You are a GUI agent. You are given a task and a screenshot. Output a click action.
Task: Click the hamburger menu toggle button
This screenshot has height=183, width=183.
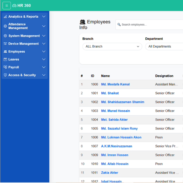pyautogui.click(x=7, y=5)
